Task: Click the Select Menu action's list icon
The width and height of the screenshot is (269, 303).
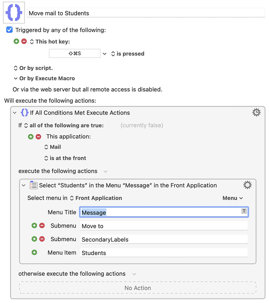Action: tap(33, 185)
